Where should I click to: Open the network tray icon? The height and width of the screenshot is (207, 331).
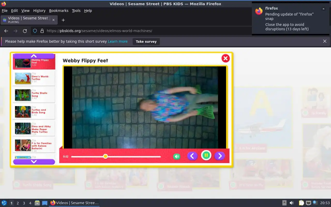click(x=308, y=203)
